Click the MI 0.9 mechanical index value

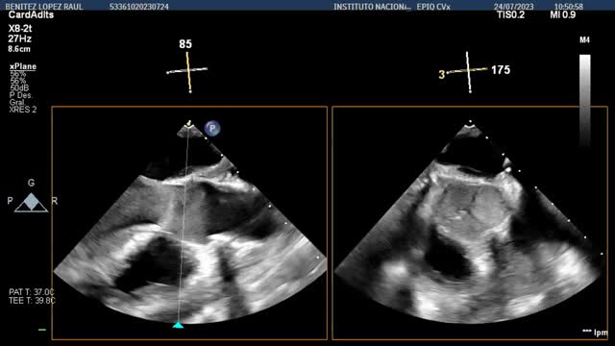click(563, 15)
